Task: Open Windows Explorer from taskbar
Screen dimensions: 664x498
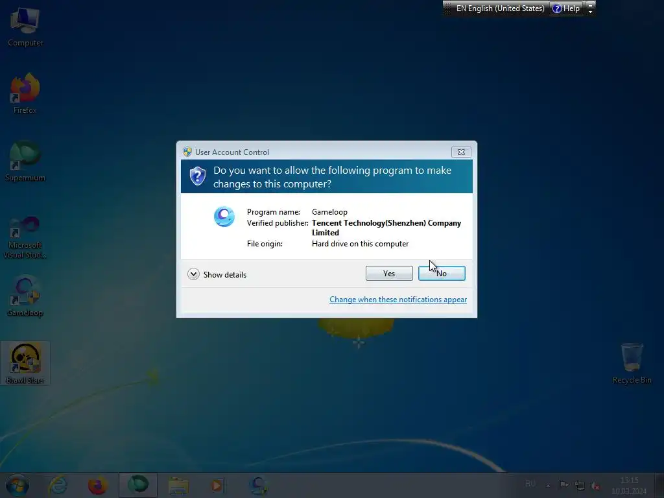Action: click(178, 485)
